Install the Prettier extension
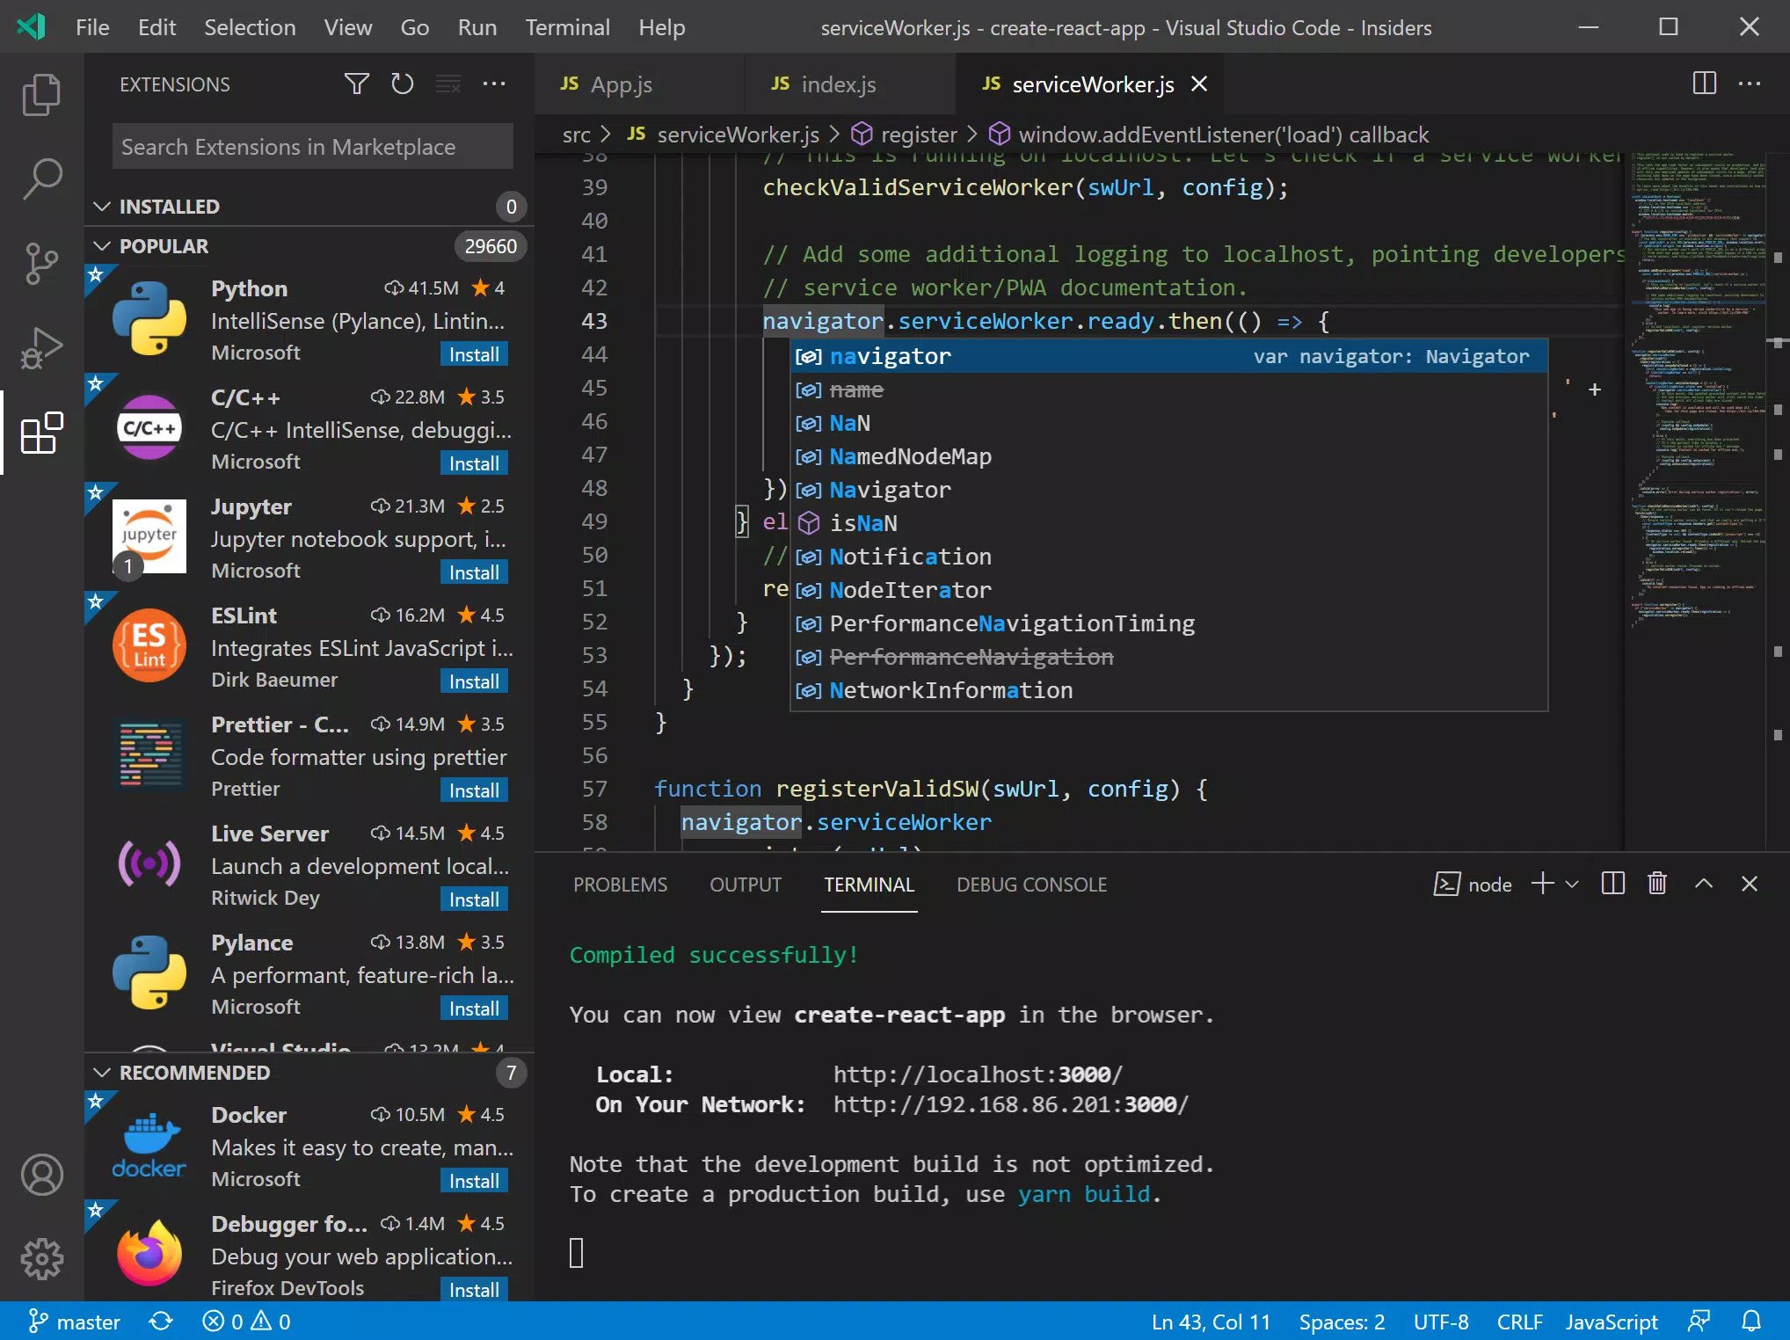1790x1340 pixels. point(474,790)
